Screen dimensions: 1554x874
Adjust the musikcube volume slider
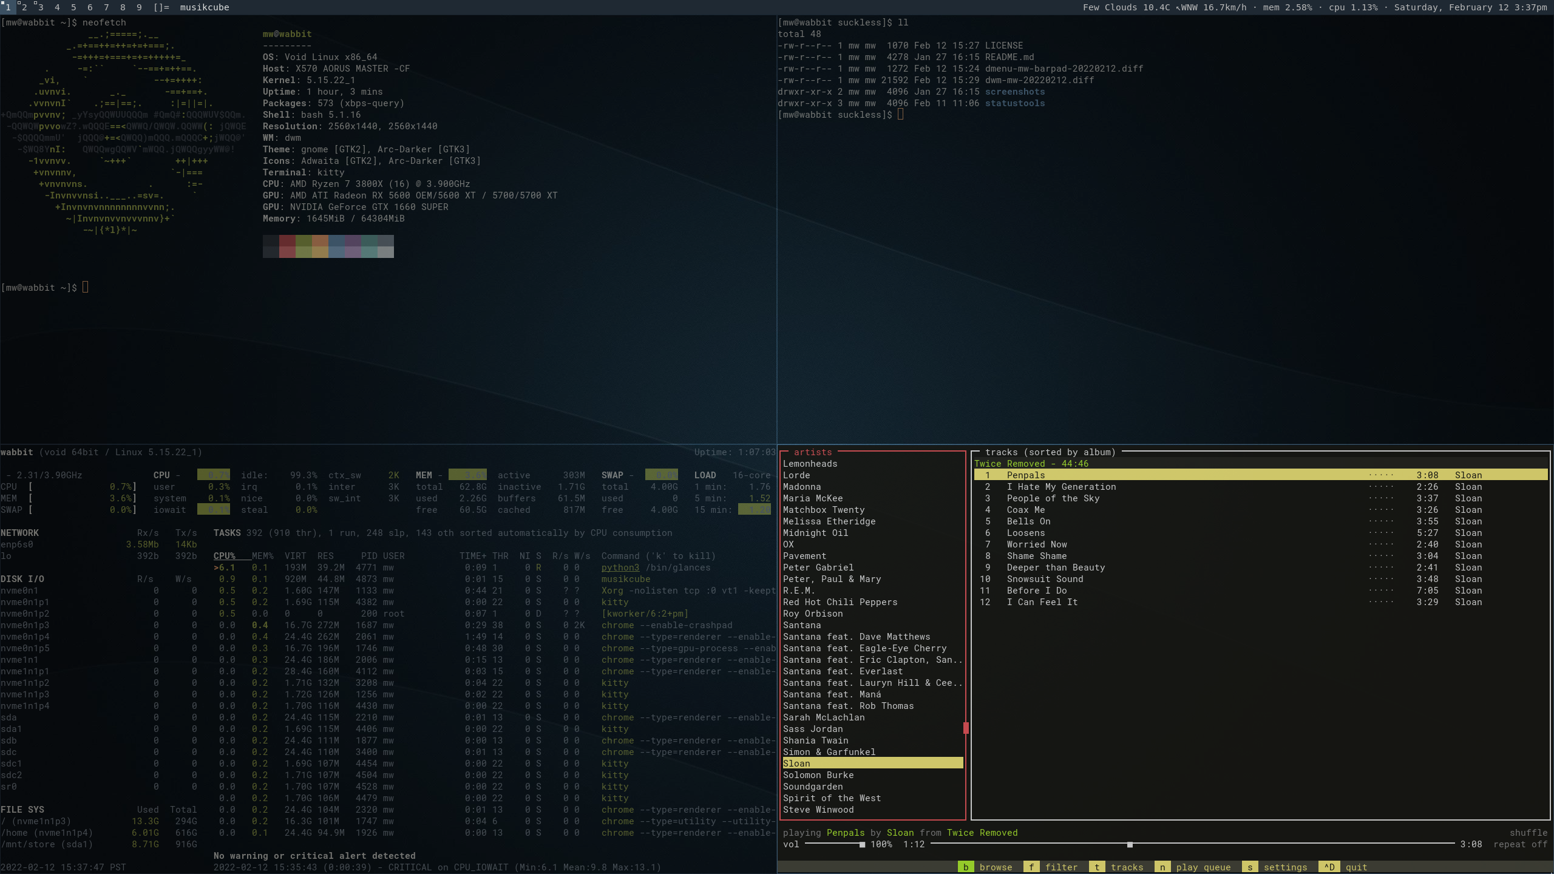[835, 844]
